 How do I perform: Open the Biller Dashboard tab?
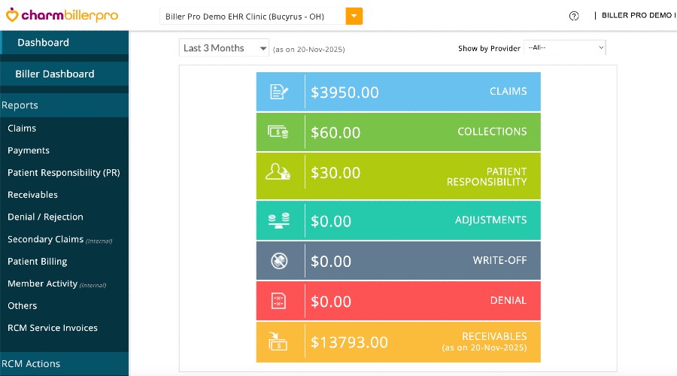coord(55,74)
